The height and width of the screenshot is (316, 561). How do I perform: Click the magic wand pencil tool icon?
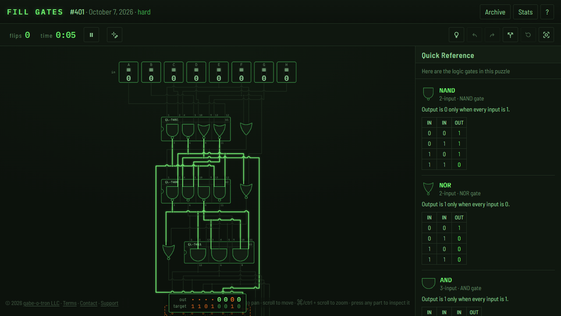tap(114, 35)
